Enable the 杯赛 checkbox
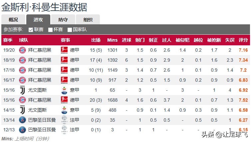This screenshot has width=252, height=142. click(50, 30)
